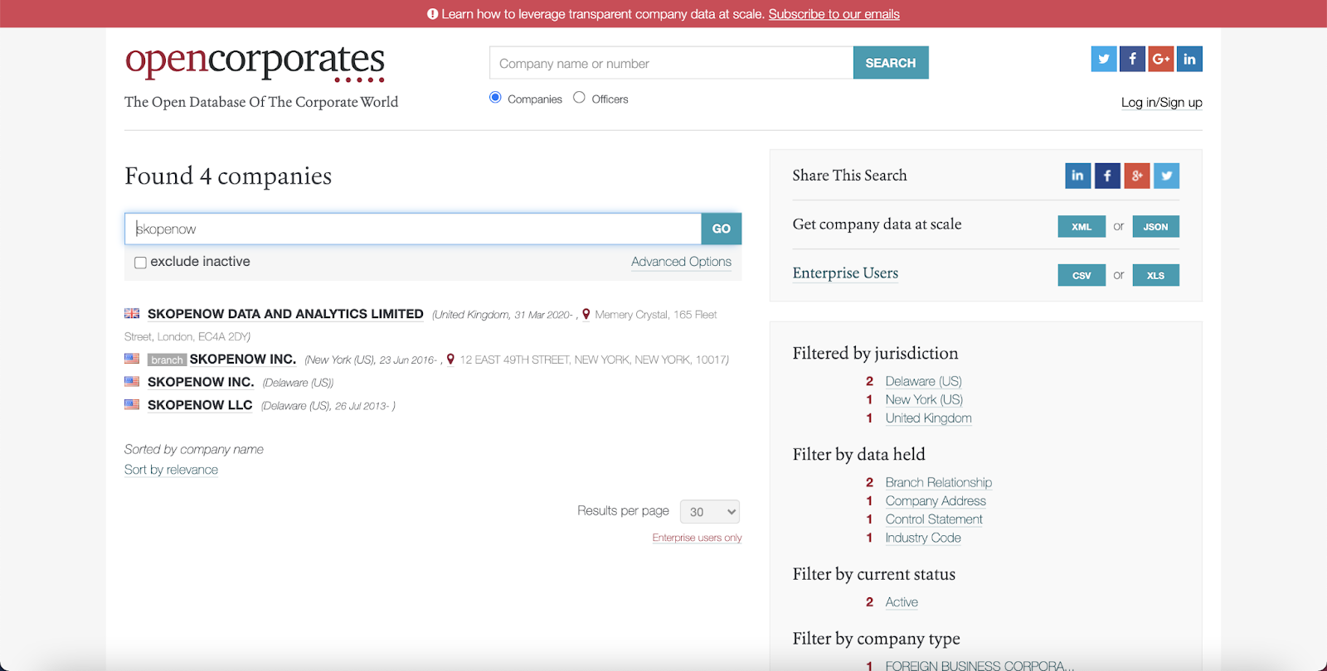Select the Companies radio button
The image size is (1327, 671).
point(495,98)
